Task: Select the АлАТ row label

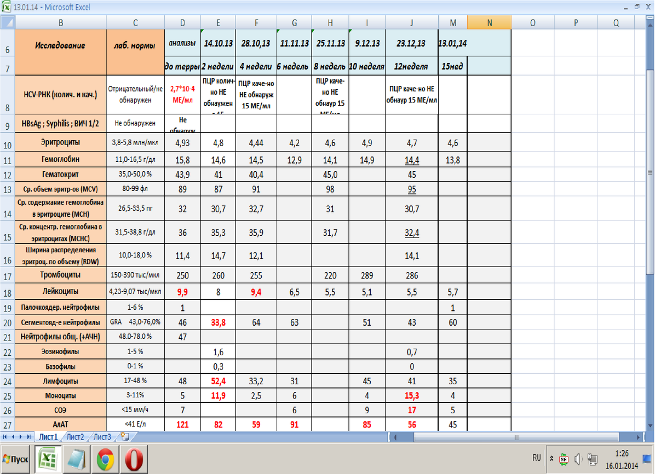Action: (x=61, y=424)
